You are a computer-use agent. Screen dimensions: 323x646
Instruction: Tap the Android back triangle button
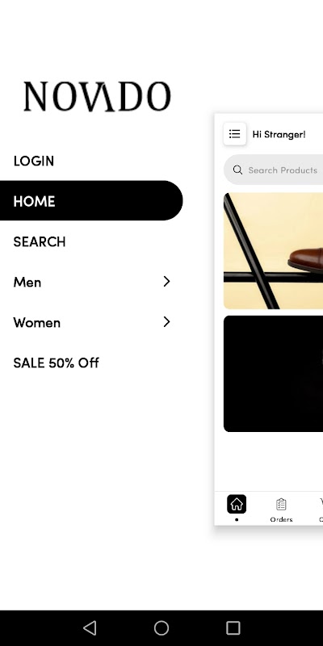pos(90,628)
